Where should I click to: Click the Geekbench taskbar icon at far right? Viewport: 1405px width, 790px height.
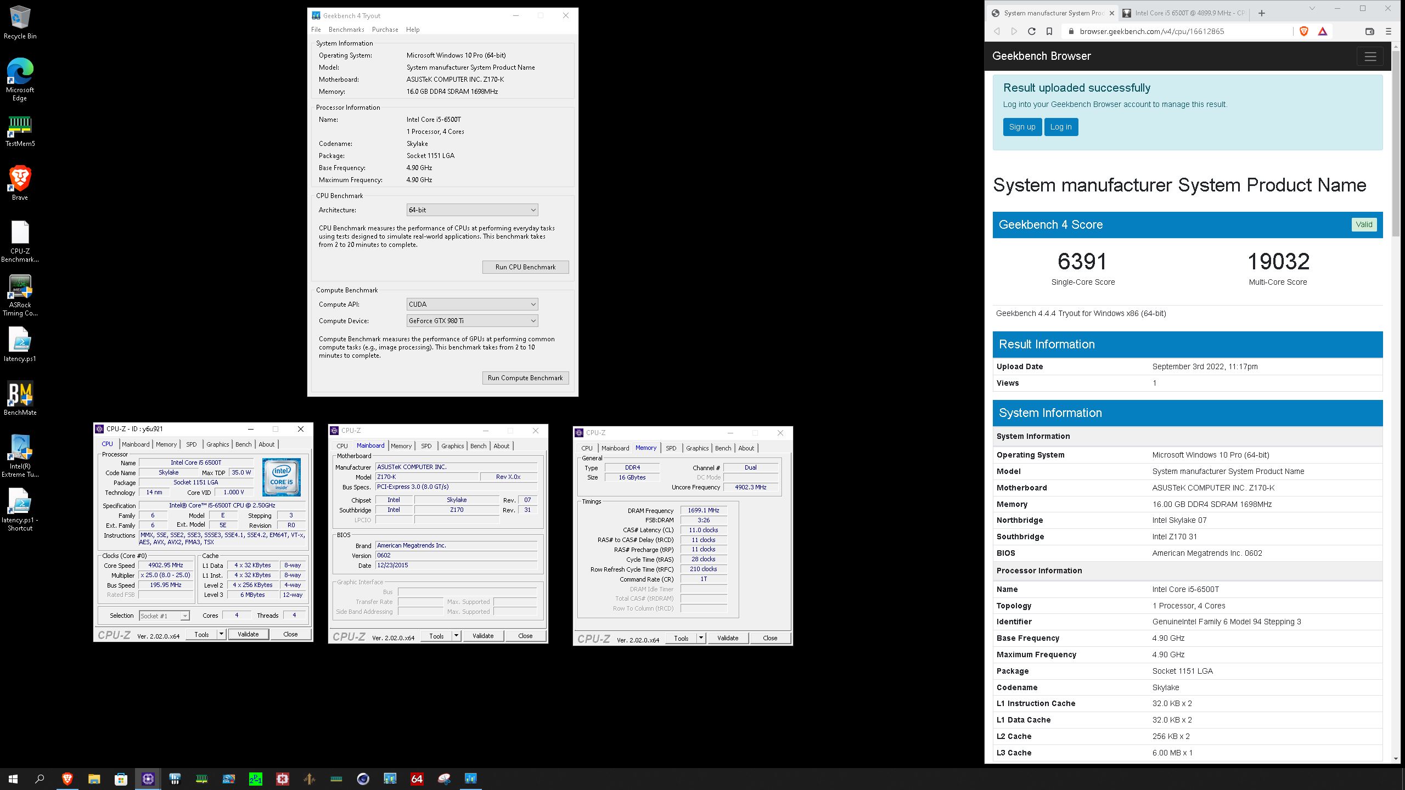point(471,778)
